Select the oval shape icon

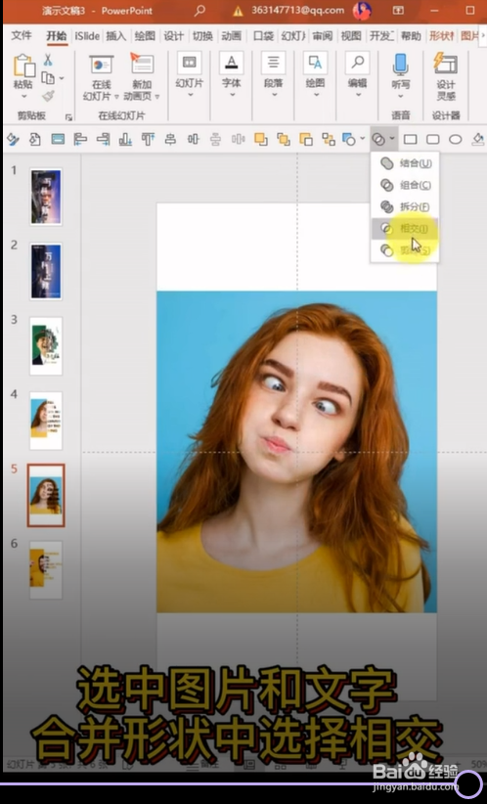(x=455, y=139)
